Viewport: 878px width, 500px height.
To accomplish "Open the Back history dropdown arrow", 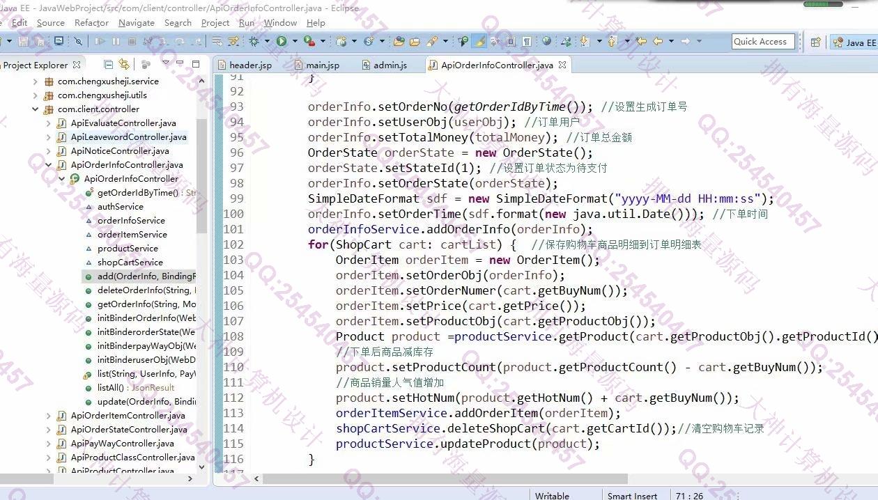I will coord(670,42).
